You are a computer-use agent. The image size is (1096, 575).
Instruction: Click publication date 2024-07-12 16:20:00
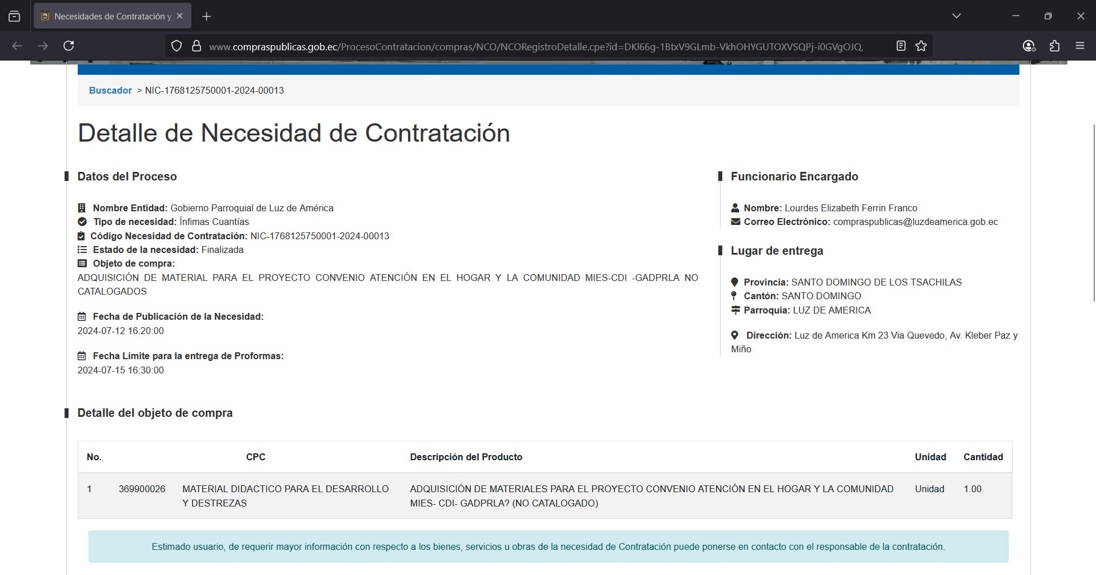(121, 331)
